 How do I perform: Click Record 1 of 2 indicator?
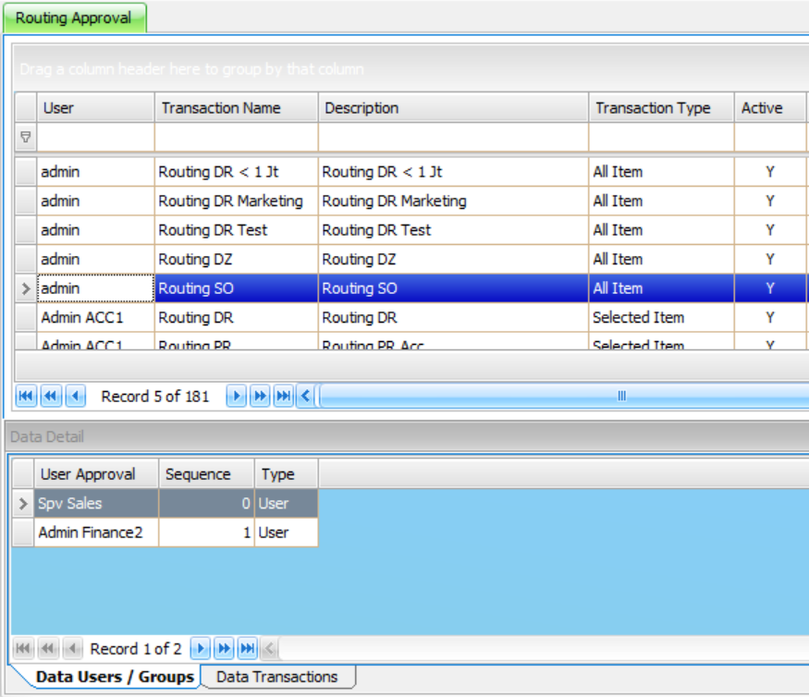[136, 648]
